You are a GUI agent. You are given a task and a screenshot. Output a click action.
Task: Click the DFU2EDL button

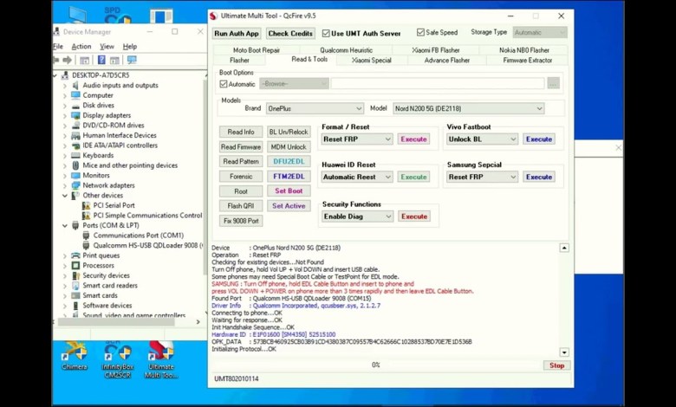(289, 162)
